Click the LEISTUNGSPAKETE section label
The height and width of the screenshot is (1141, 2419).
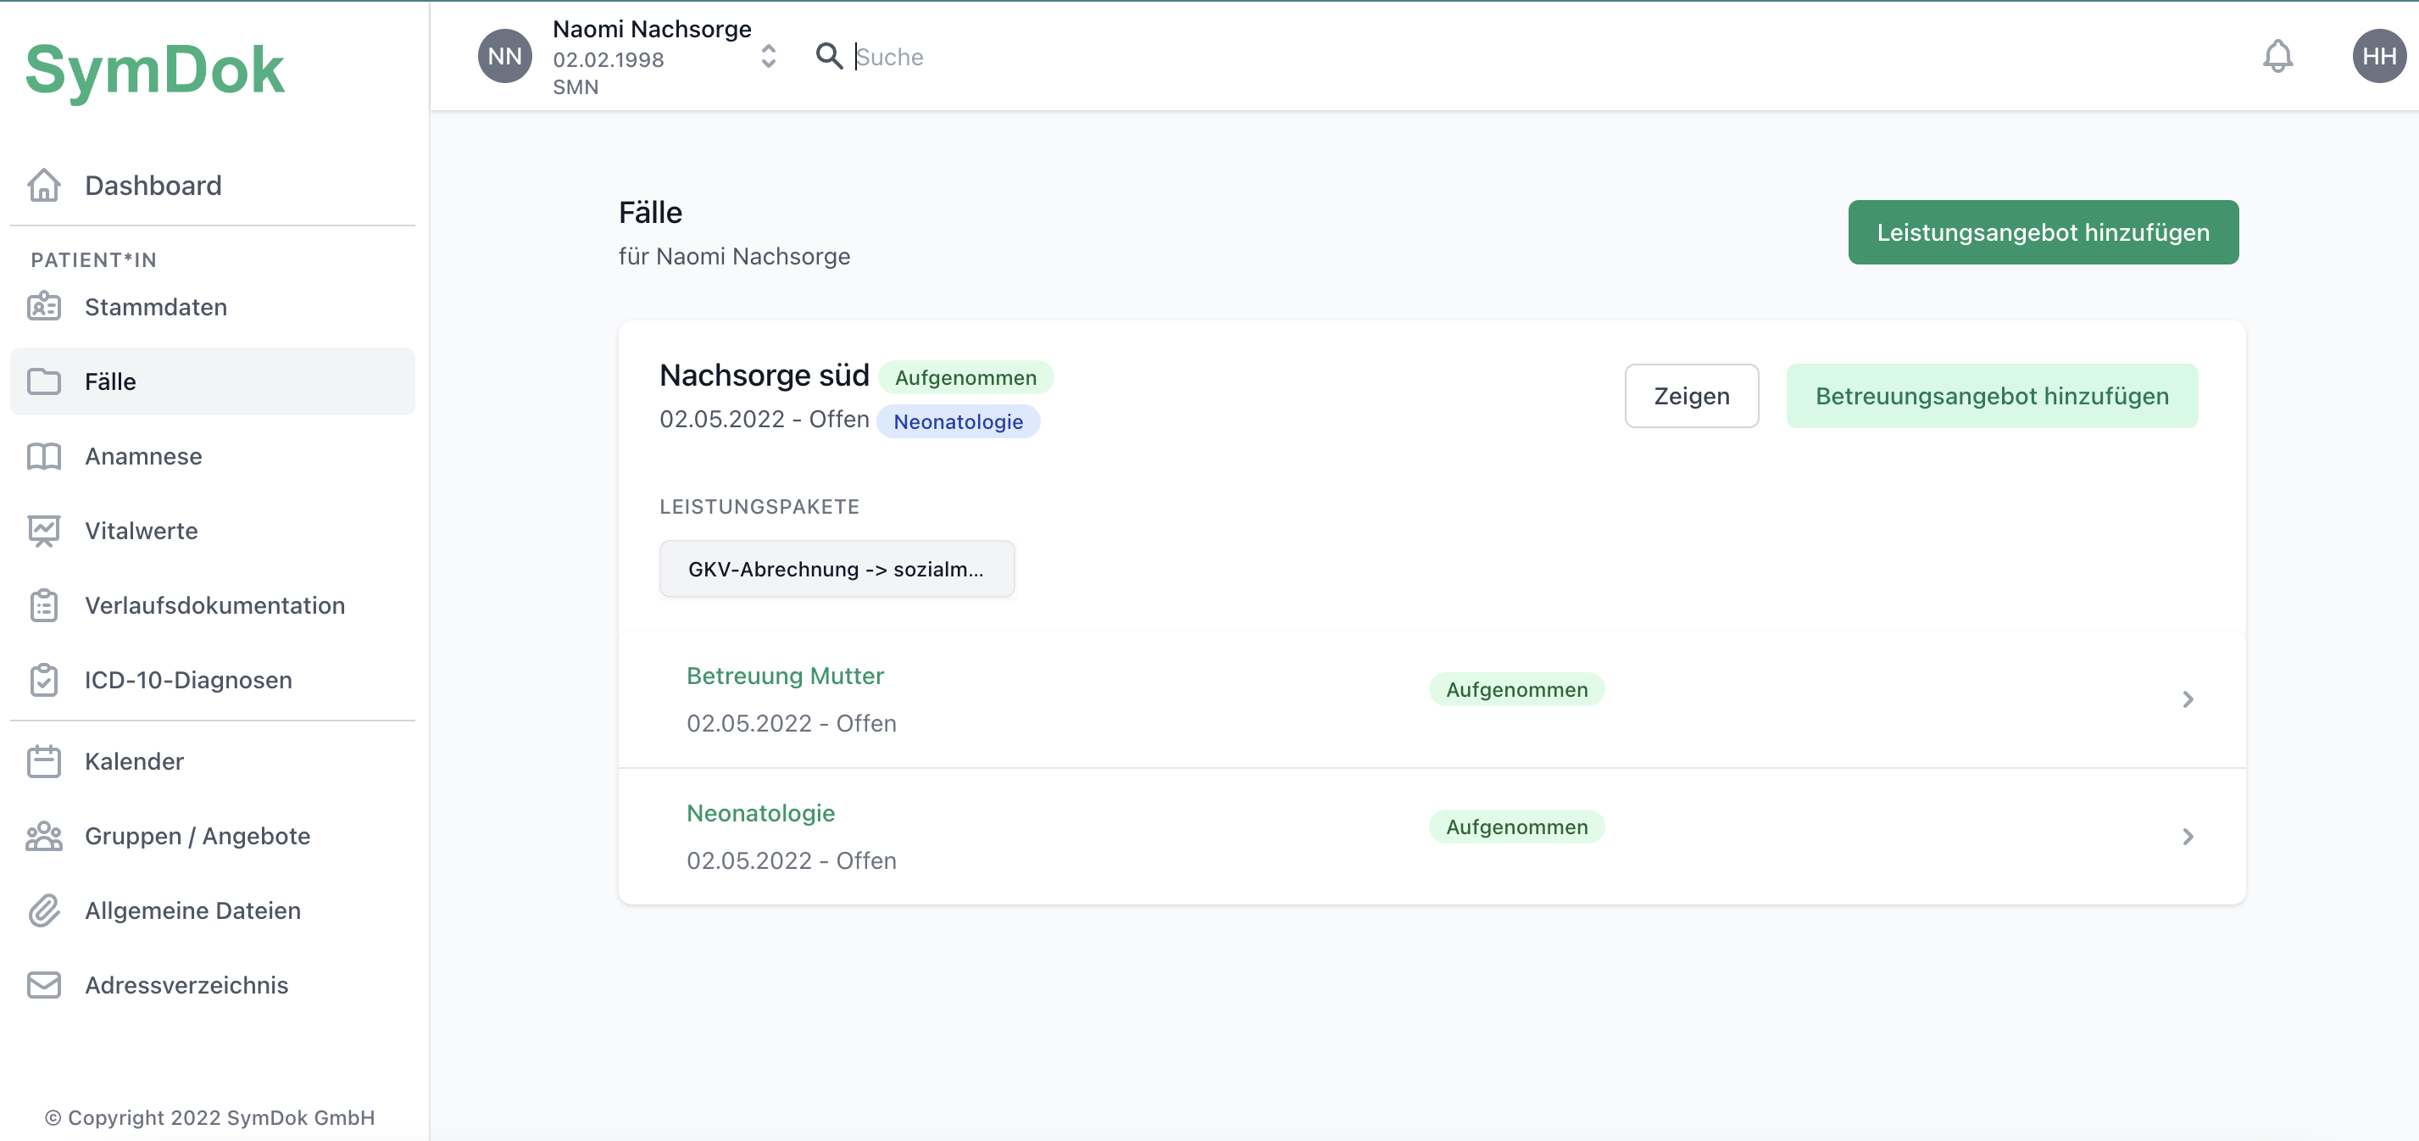point(759,507)
